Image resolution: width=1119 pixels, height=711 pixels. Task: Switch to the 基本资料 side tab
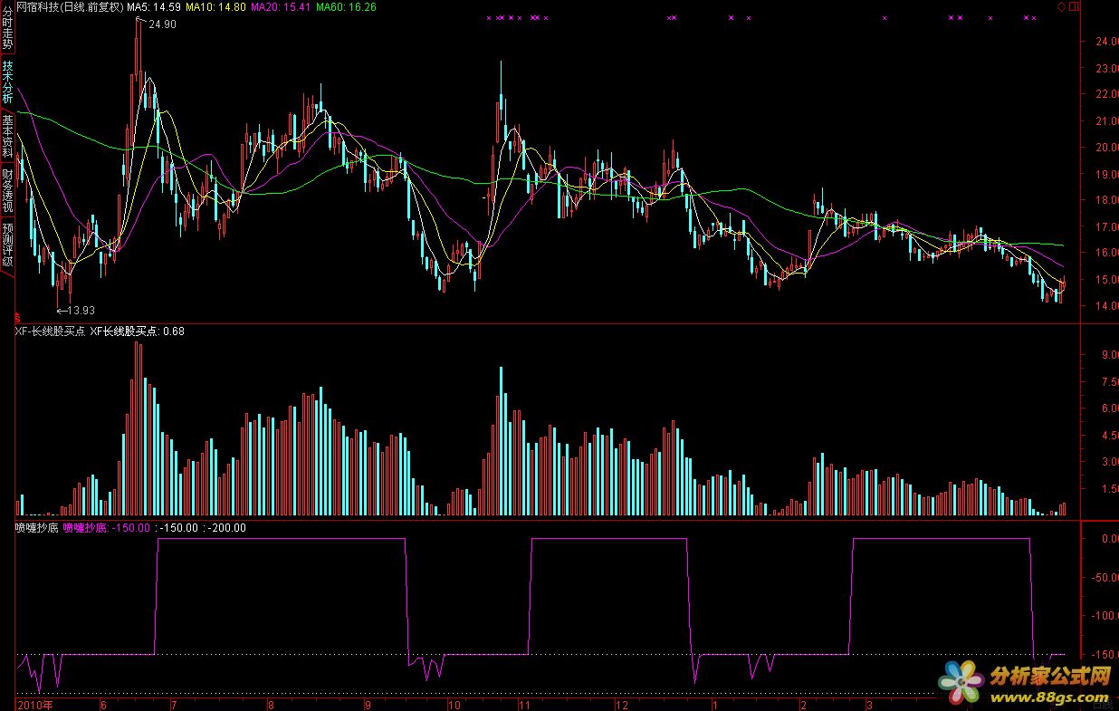[x=7, y=136]
